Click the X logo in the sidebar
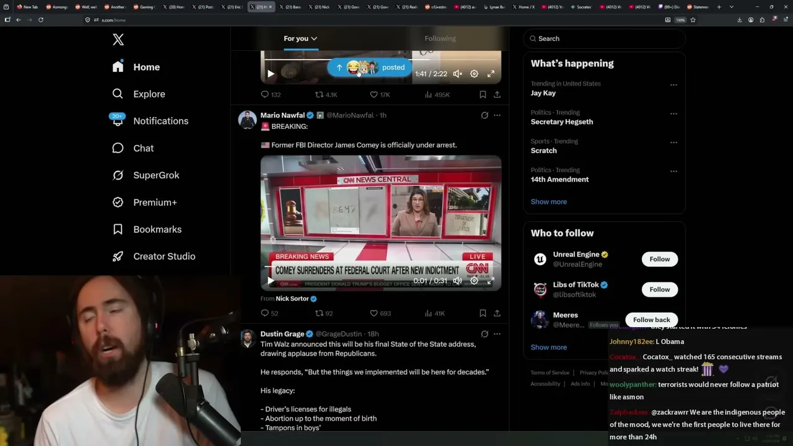Image resolution: width=793 pixels, height=446 pixels. coord(118,40)
